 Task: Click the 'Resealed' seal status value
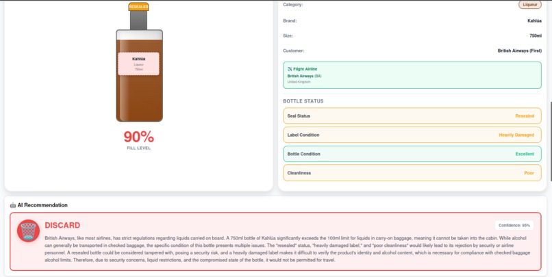click(x=525, y=116)
